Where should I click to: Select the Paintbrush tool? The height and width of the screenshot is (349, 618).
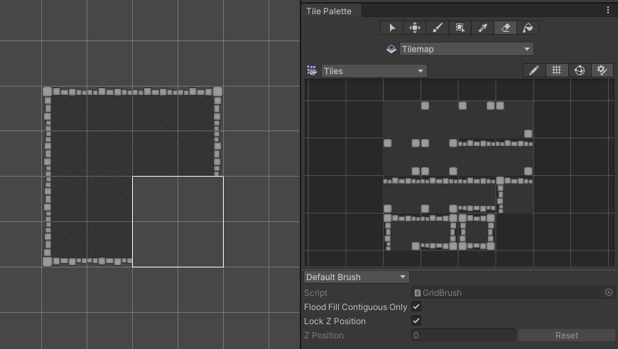(x=438, y=28)
